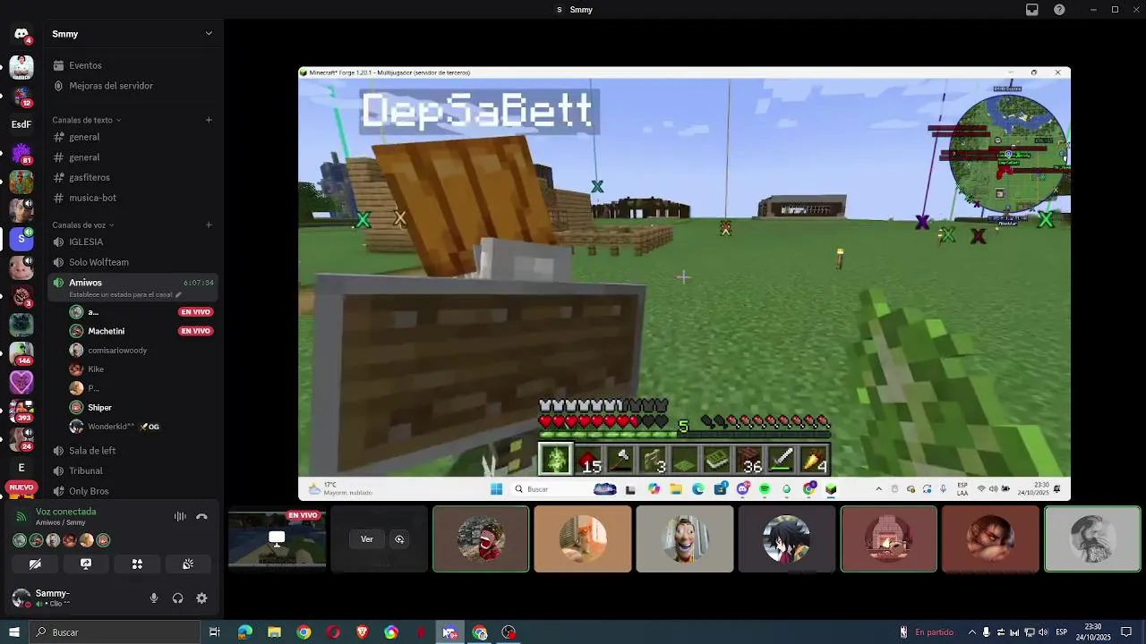
Task: Add a new voice channel
Action: 209,225
